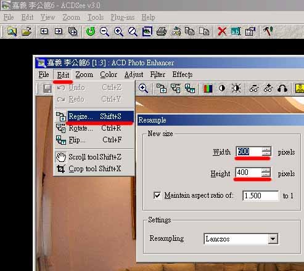This screenshot has width=304, height=271.
Task: Click the Width spinner arrows
Action: pos(266,152)
